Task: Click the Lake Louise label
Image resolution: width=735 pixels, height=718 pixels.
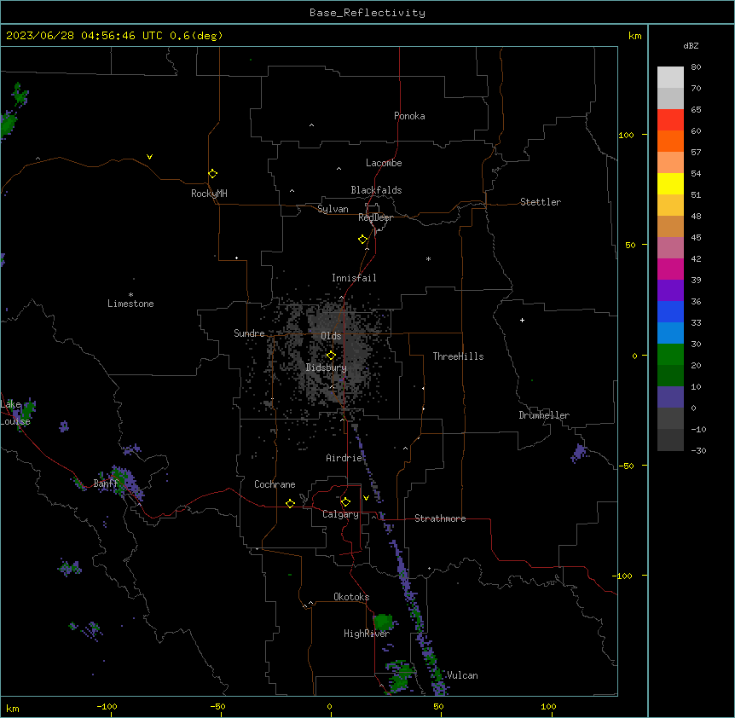Action: [x=15, y=413]
